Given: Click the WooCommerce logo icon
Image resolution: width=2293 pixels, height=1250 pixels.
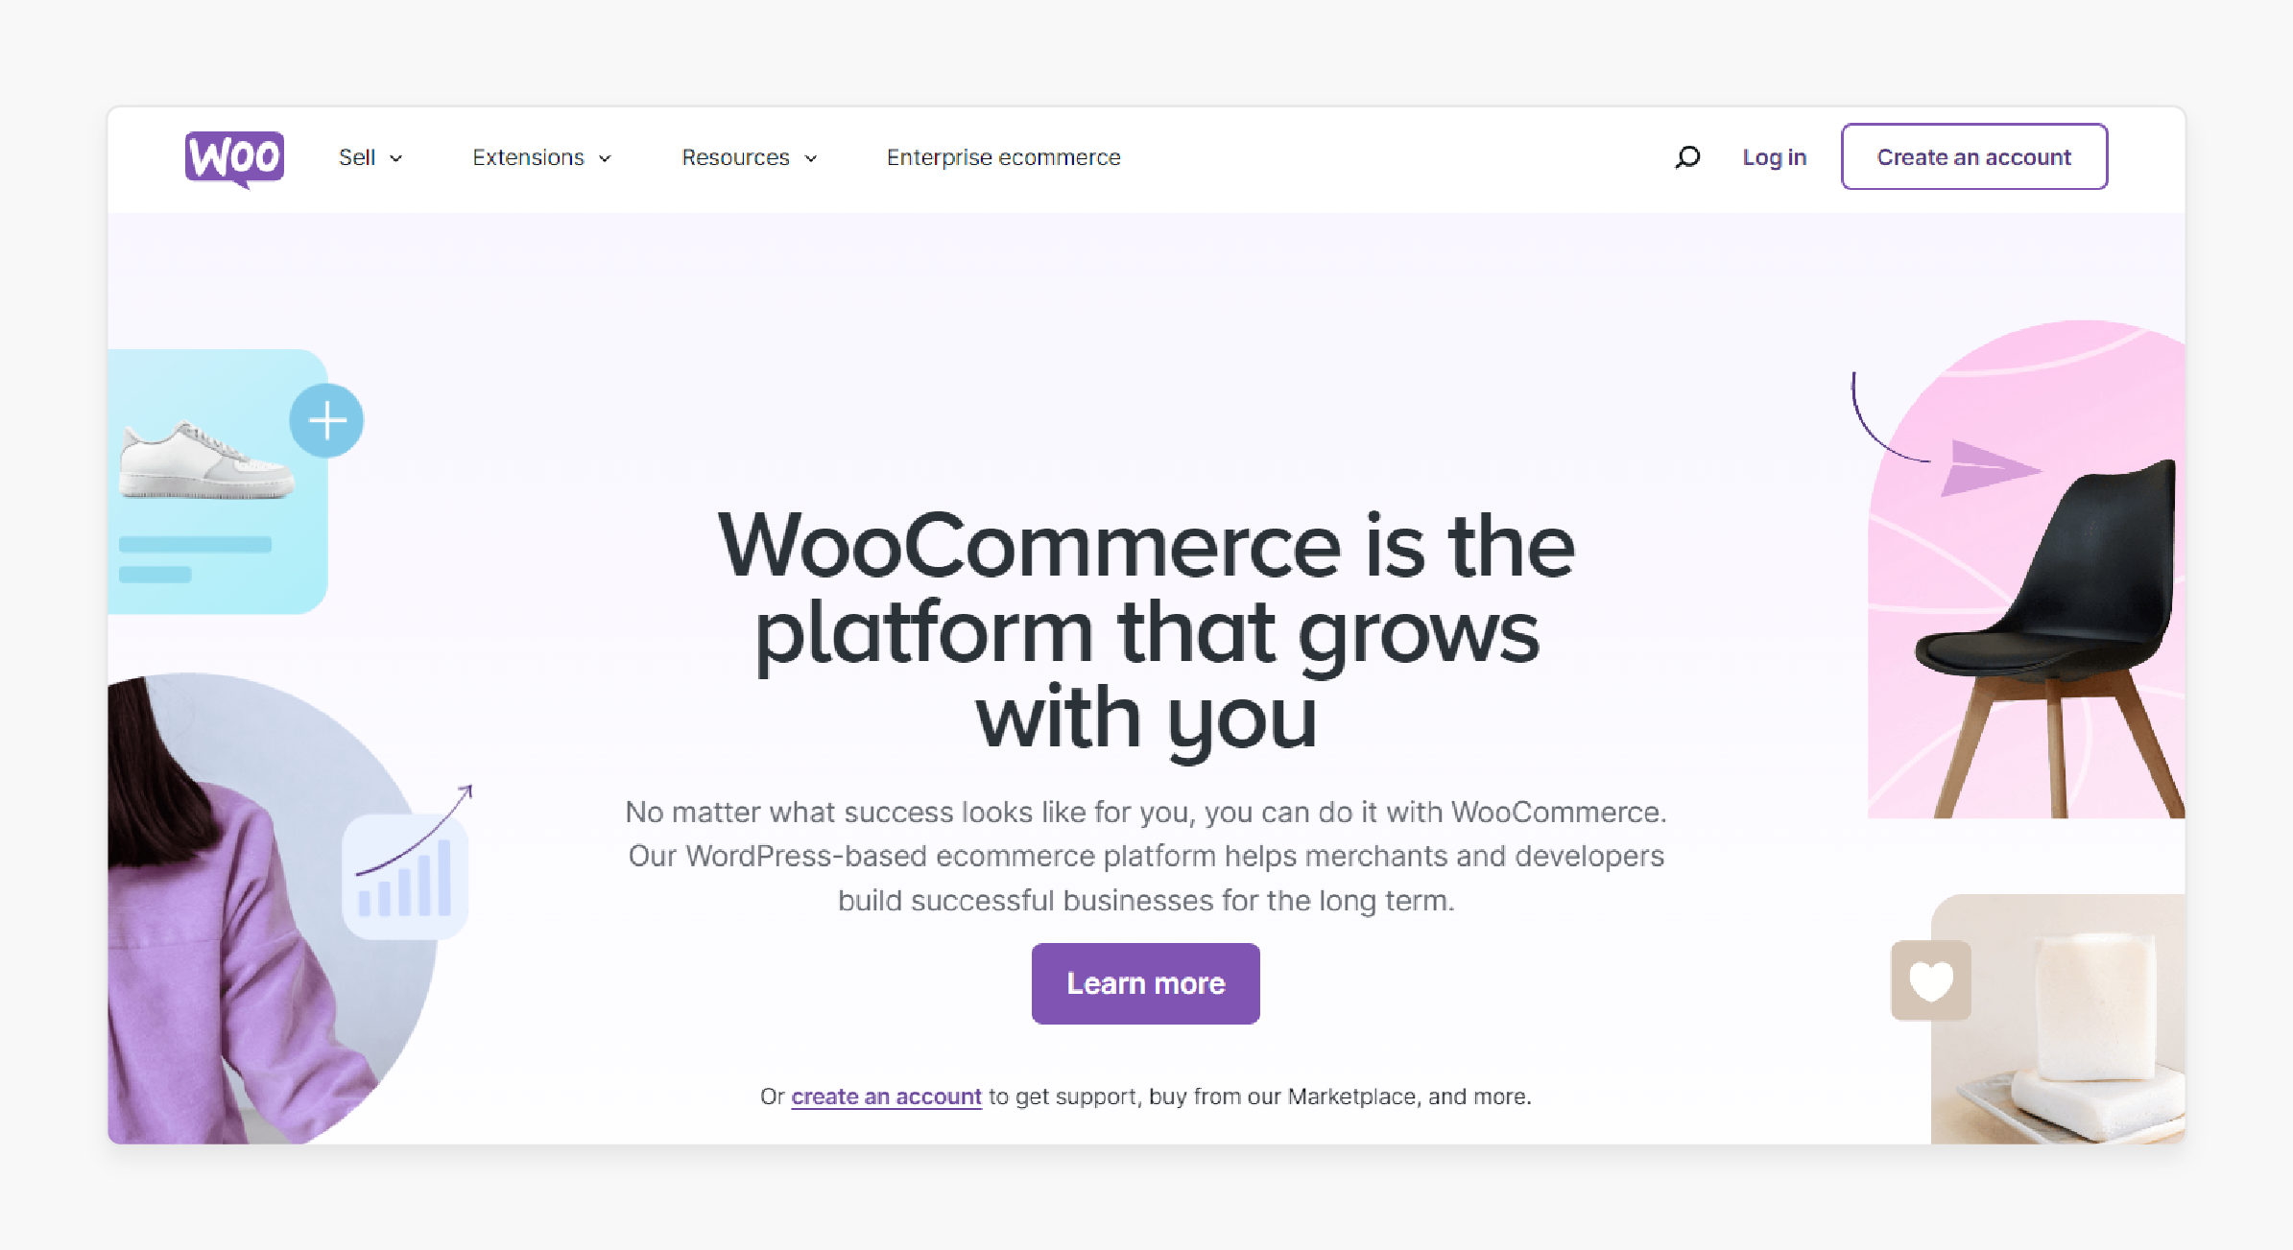Looking at the screenshot, I should [231, 153].
